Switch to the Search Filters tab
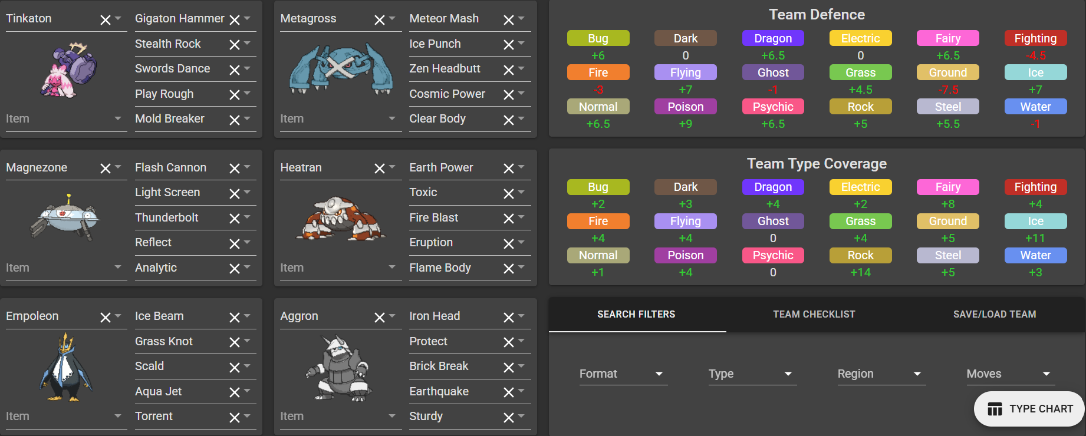Screen dimensions: 1086x436 637,315
